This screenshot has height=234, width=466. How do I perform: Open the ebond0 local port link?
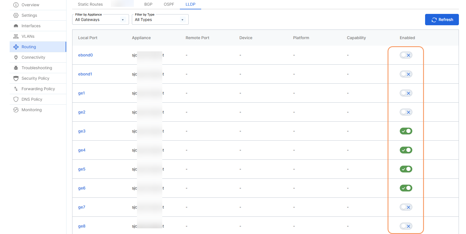click(x=85, y=55)
